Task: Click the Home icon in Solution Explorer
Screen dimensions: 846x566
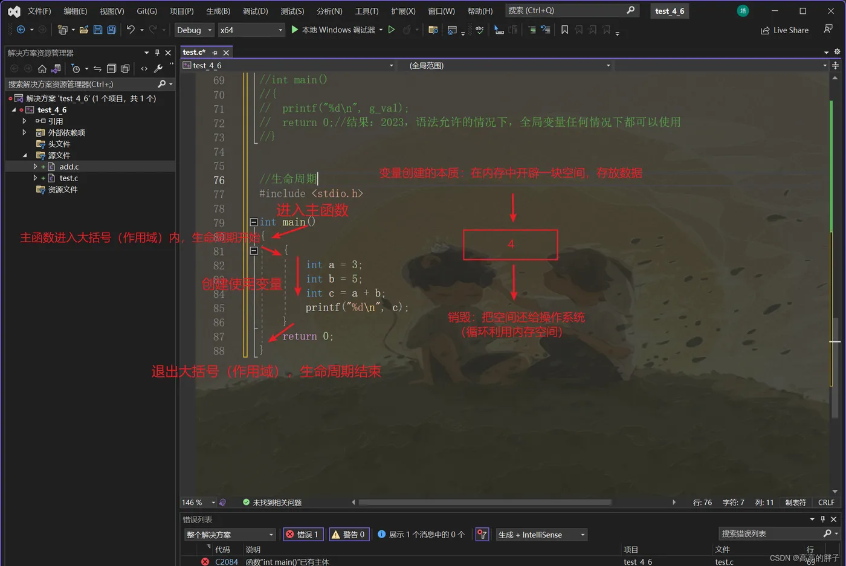Action: pyautogui.click(x=42, y=69)
